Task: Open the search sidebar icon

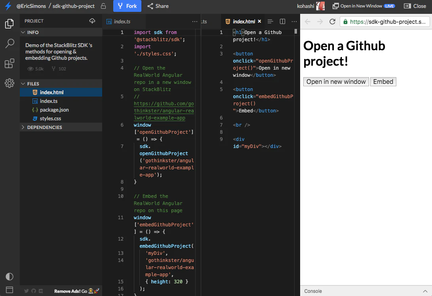Action: pos(10,44)
